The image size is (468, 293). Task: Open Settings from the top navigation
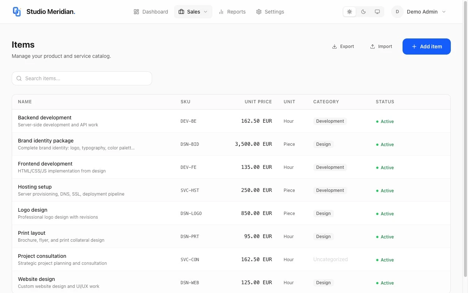(x=270, y=12)
